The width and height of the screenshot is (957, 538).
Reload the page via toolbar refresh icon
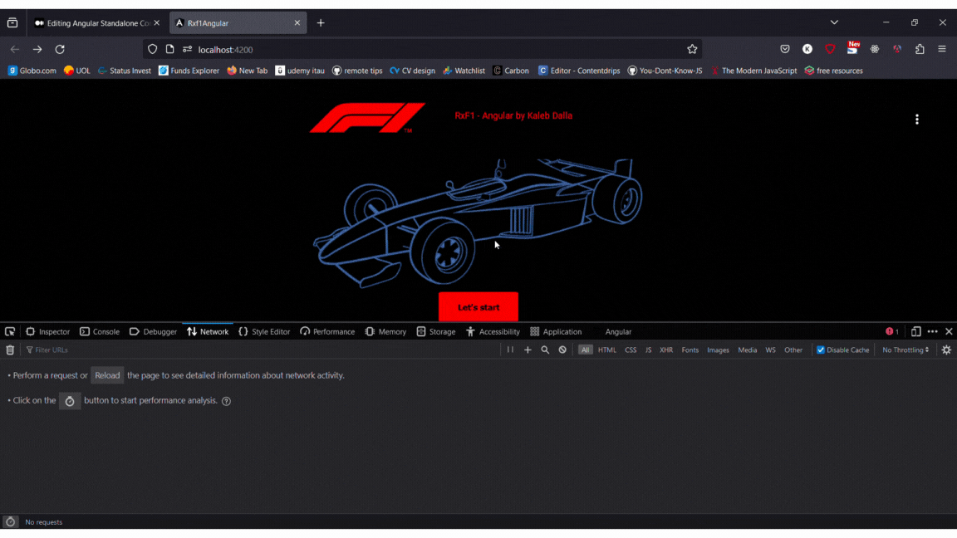(x=60, y=50)
